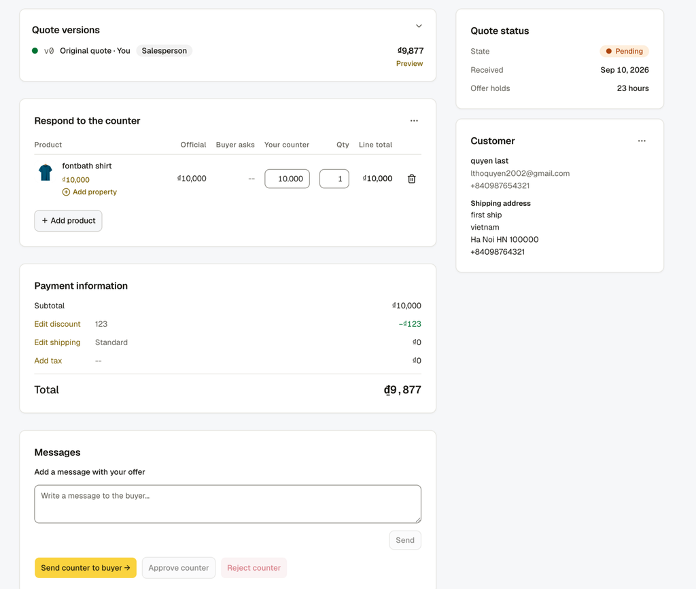The height and width of the screenshot is (589, 696).
Task: Click the Buyer asks column header
Action: point(235,145)
